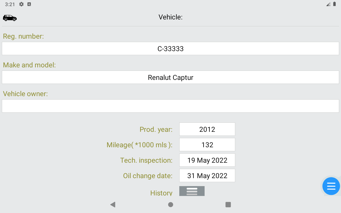341x213 pixels.
Task: Tap the 3:21 clock in status bar
Action: coord(10,4)
